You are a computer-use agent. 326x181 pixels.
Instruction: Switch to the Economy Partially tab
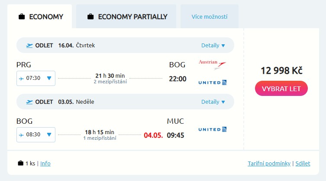[x=126, y=17]
